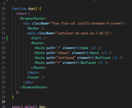Click the path string "/about"

[63, 53]
